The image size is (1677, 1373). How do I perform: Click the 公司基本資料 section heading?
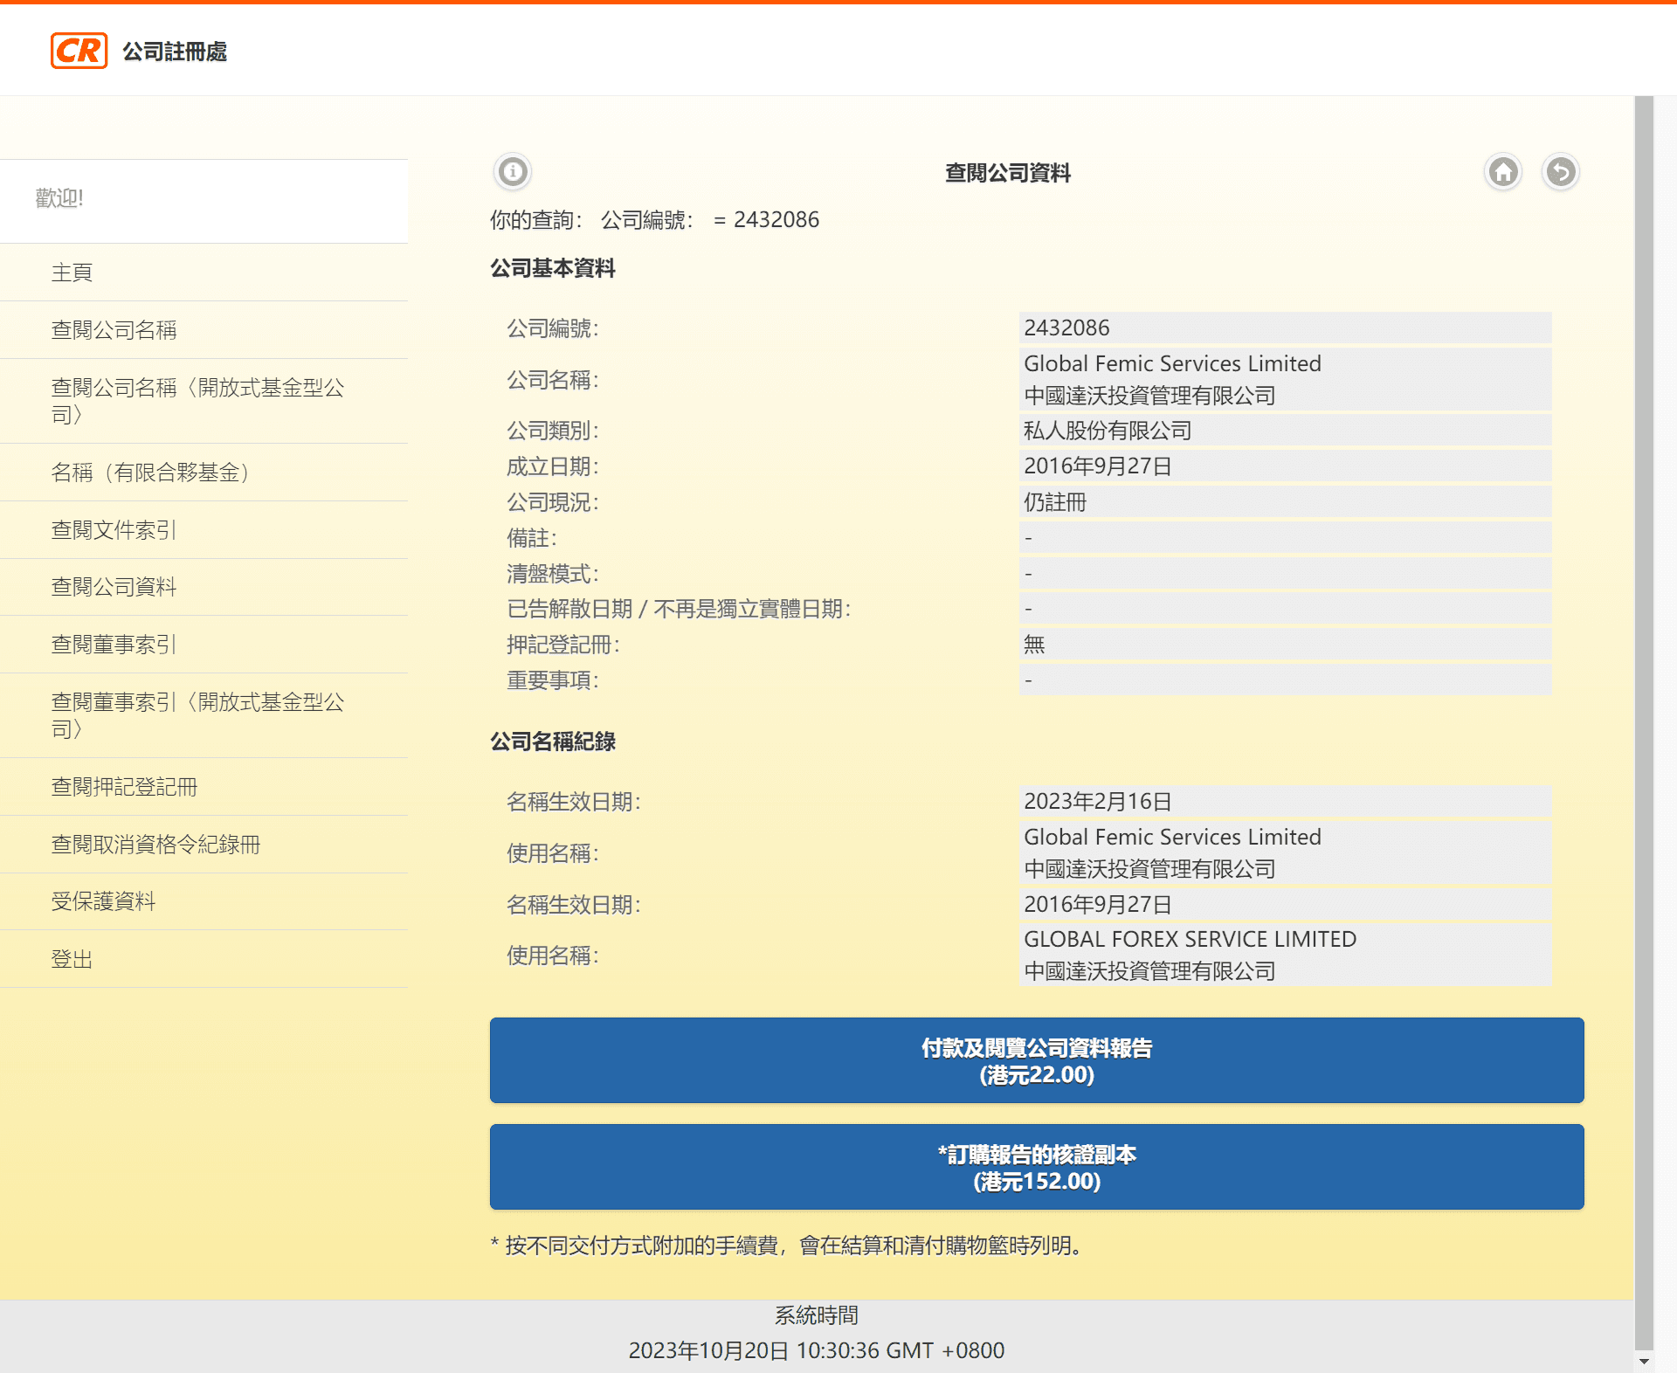coord(553,268)
